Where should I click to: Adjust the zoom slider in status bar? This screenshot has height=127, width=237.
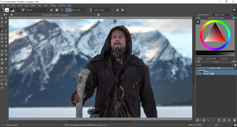[x=227, y=125]
